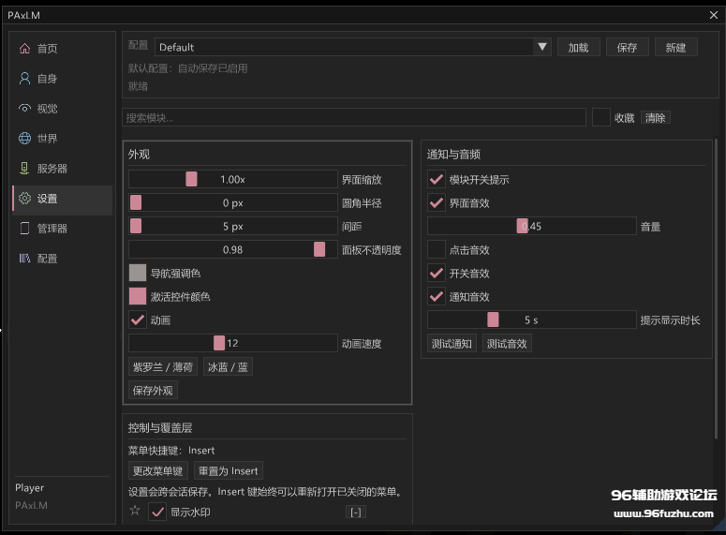The width and height of the screenshot is (726, 535).
Task: Click the 新建 button
Action: click(x=675, y=47)
